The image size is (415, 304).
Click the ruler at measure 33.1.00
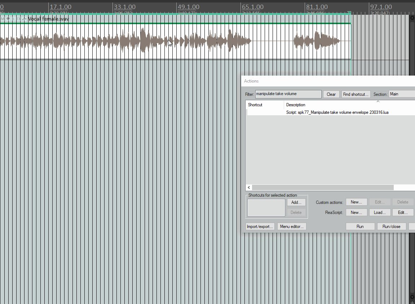[x=125, y=7]
